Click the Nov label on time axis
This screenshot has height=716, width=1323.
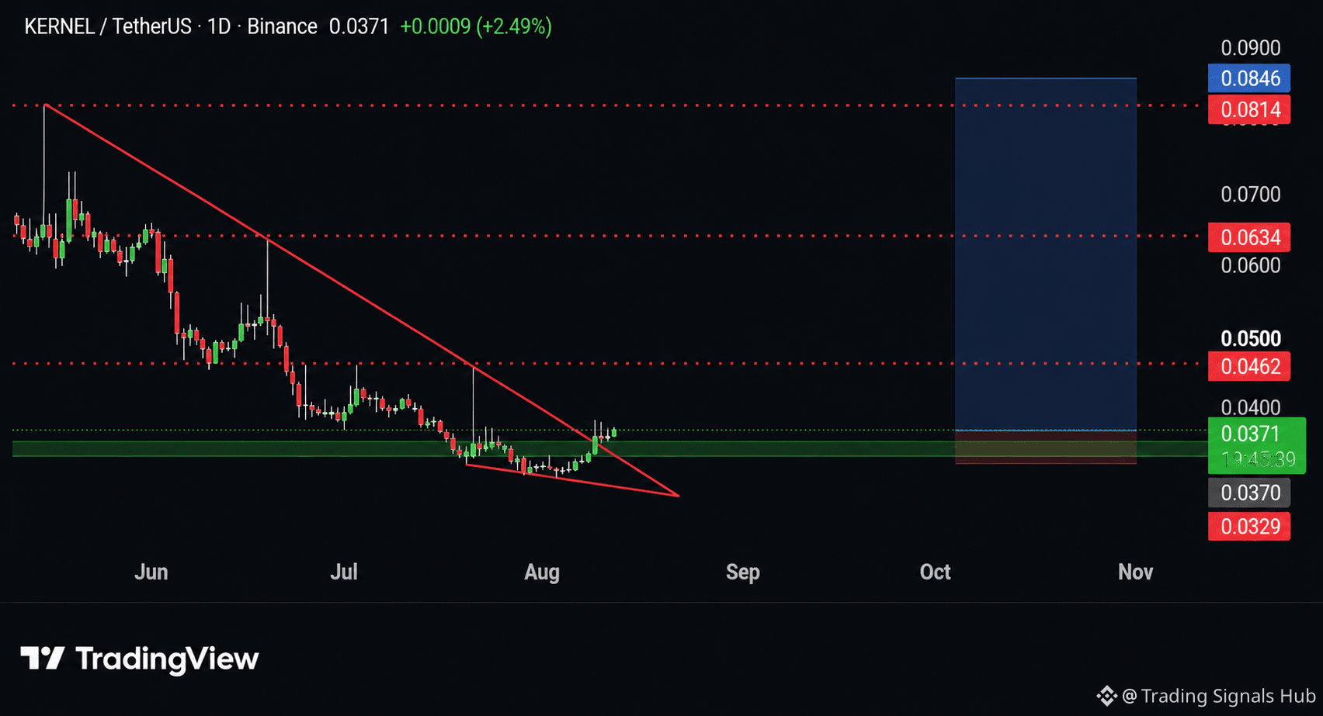1135,572
